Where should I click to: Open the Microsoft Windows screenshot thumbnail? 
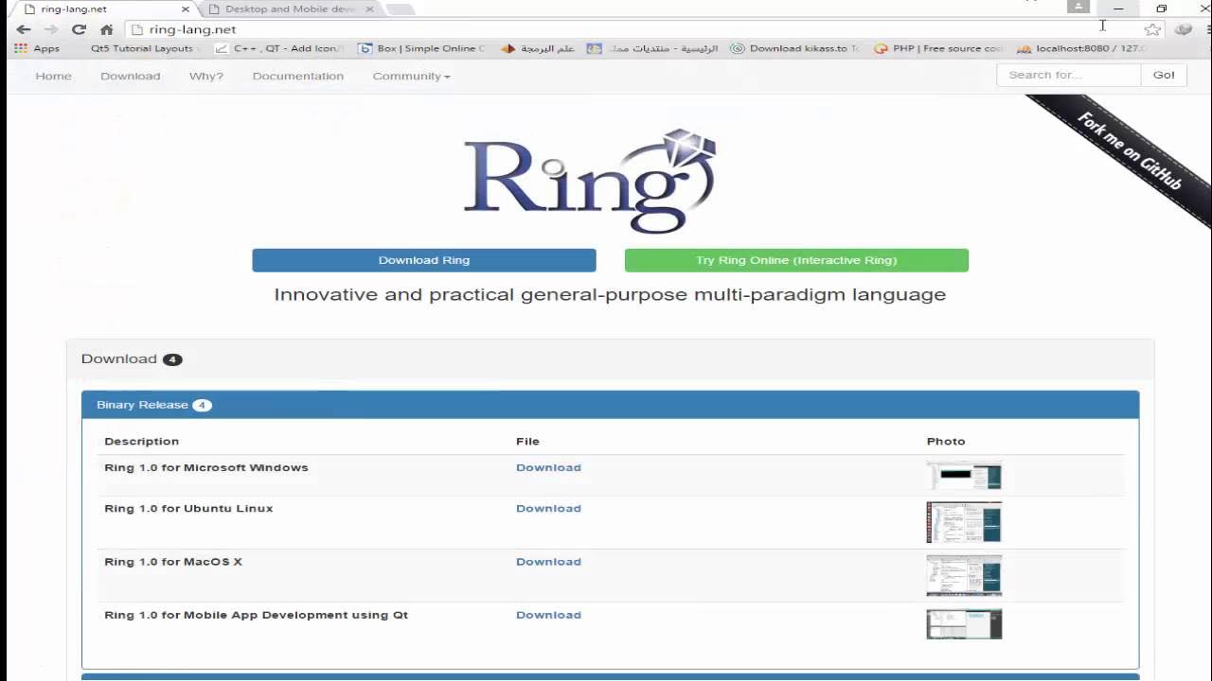(x=964, y=475)
